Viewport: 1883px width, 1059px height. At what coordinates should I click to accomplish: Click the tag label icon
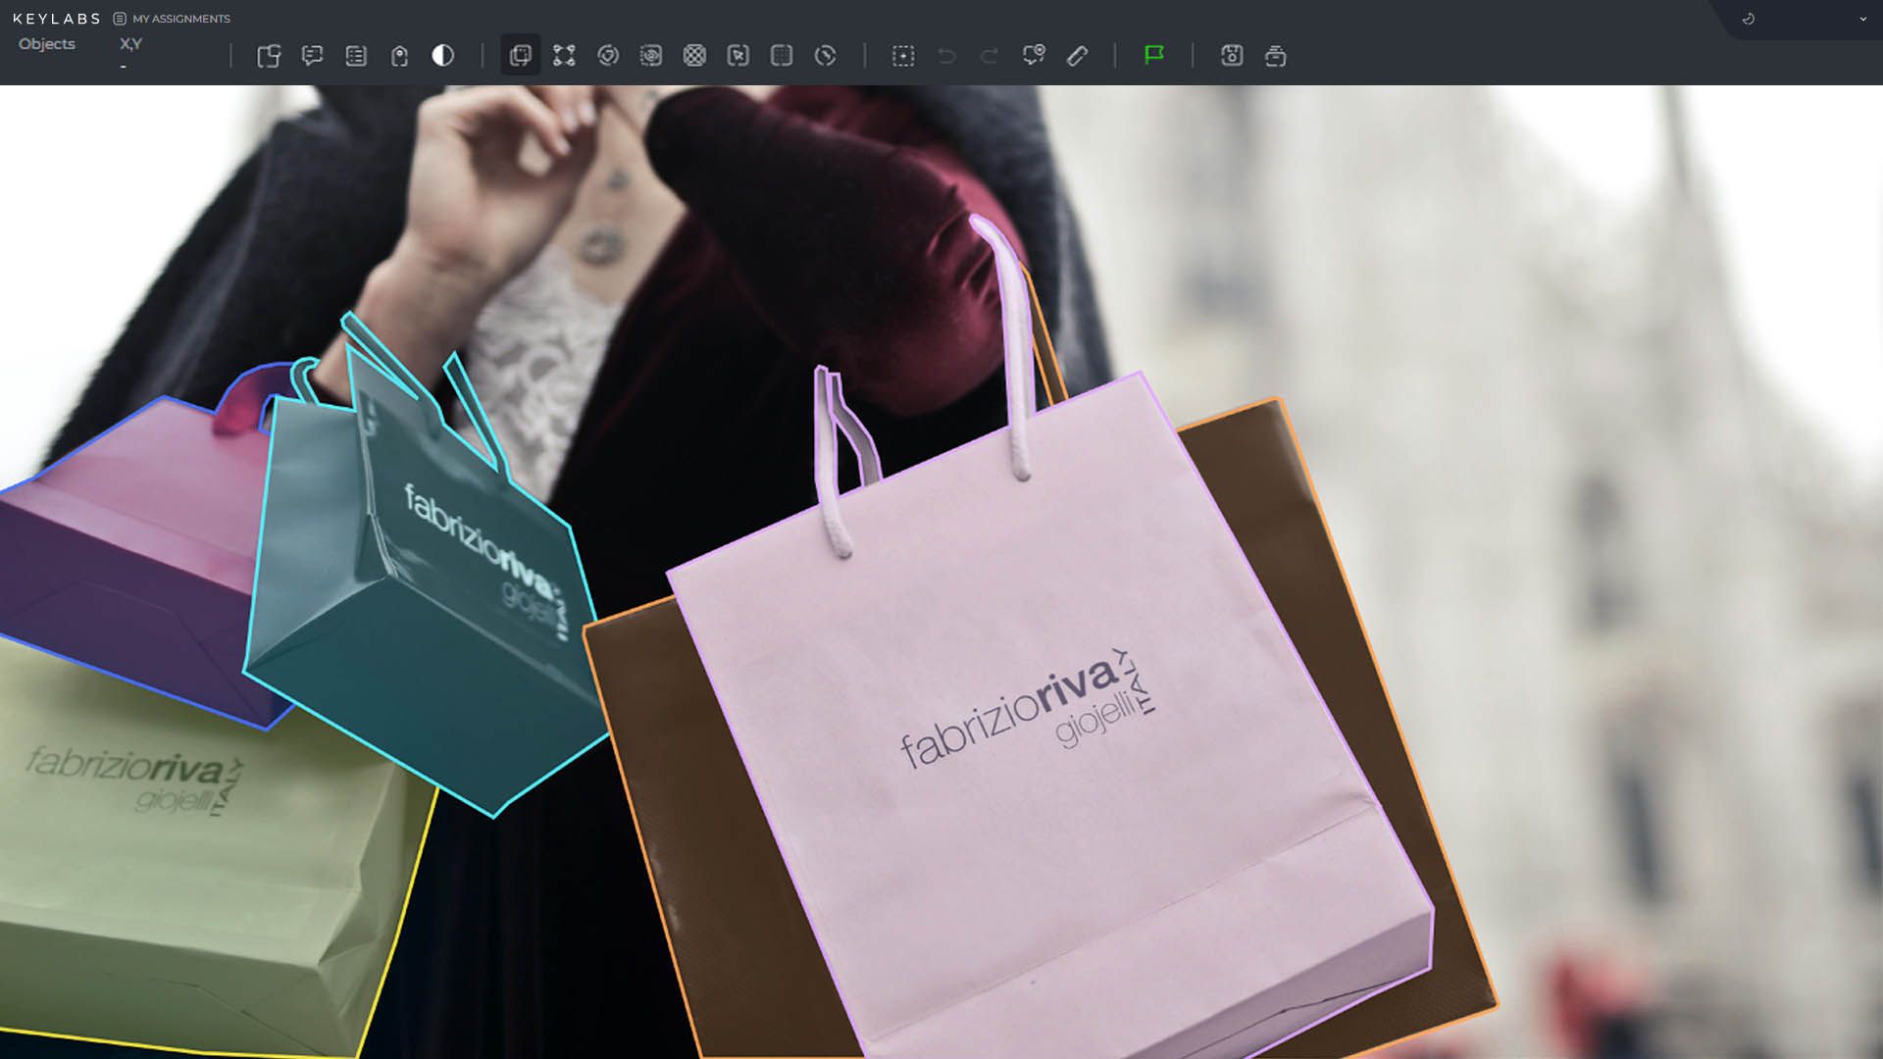tap(399, 56)
